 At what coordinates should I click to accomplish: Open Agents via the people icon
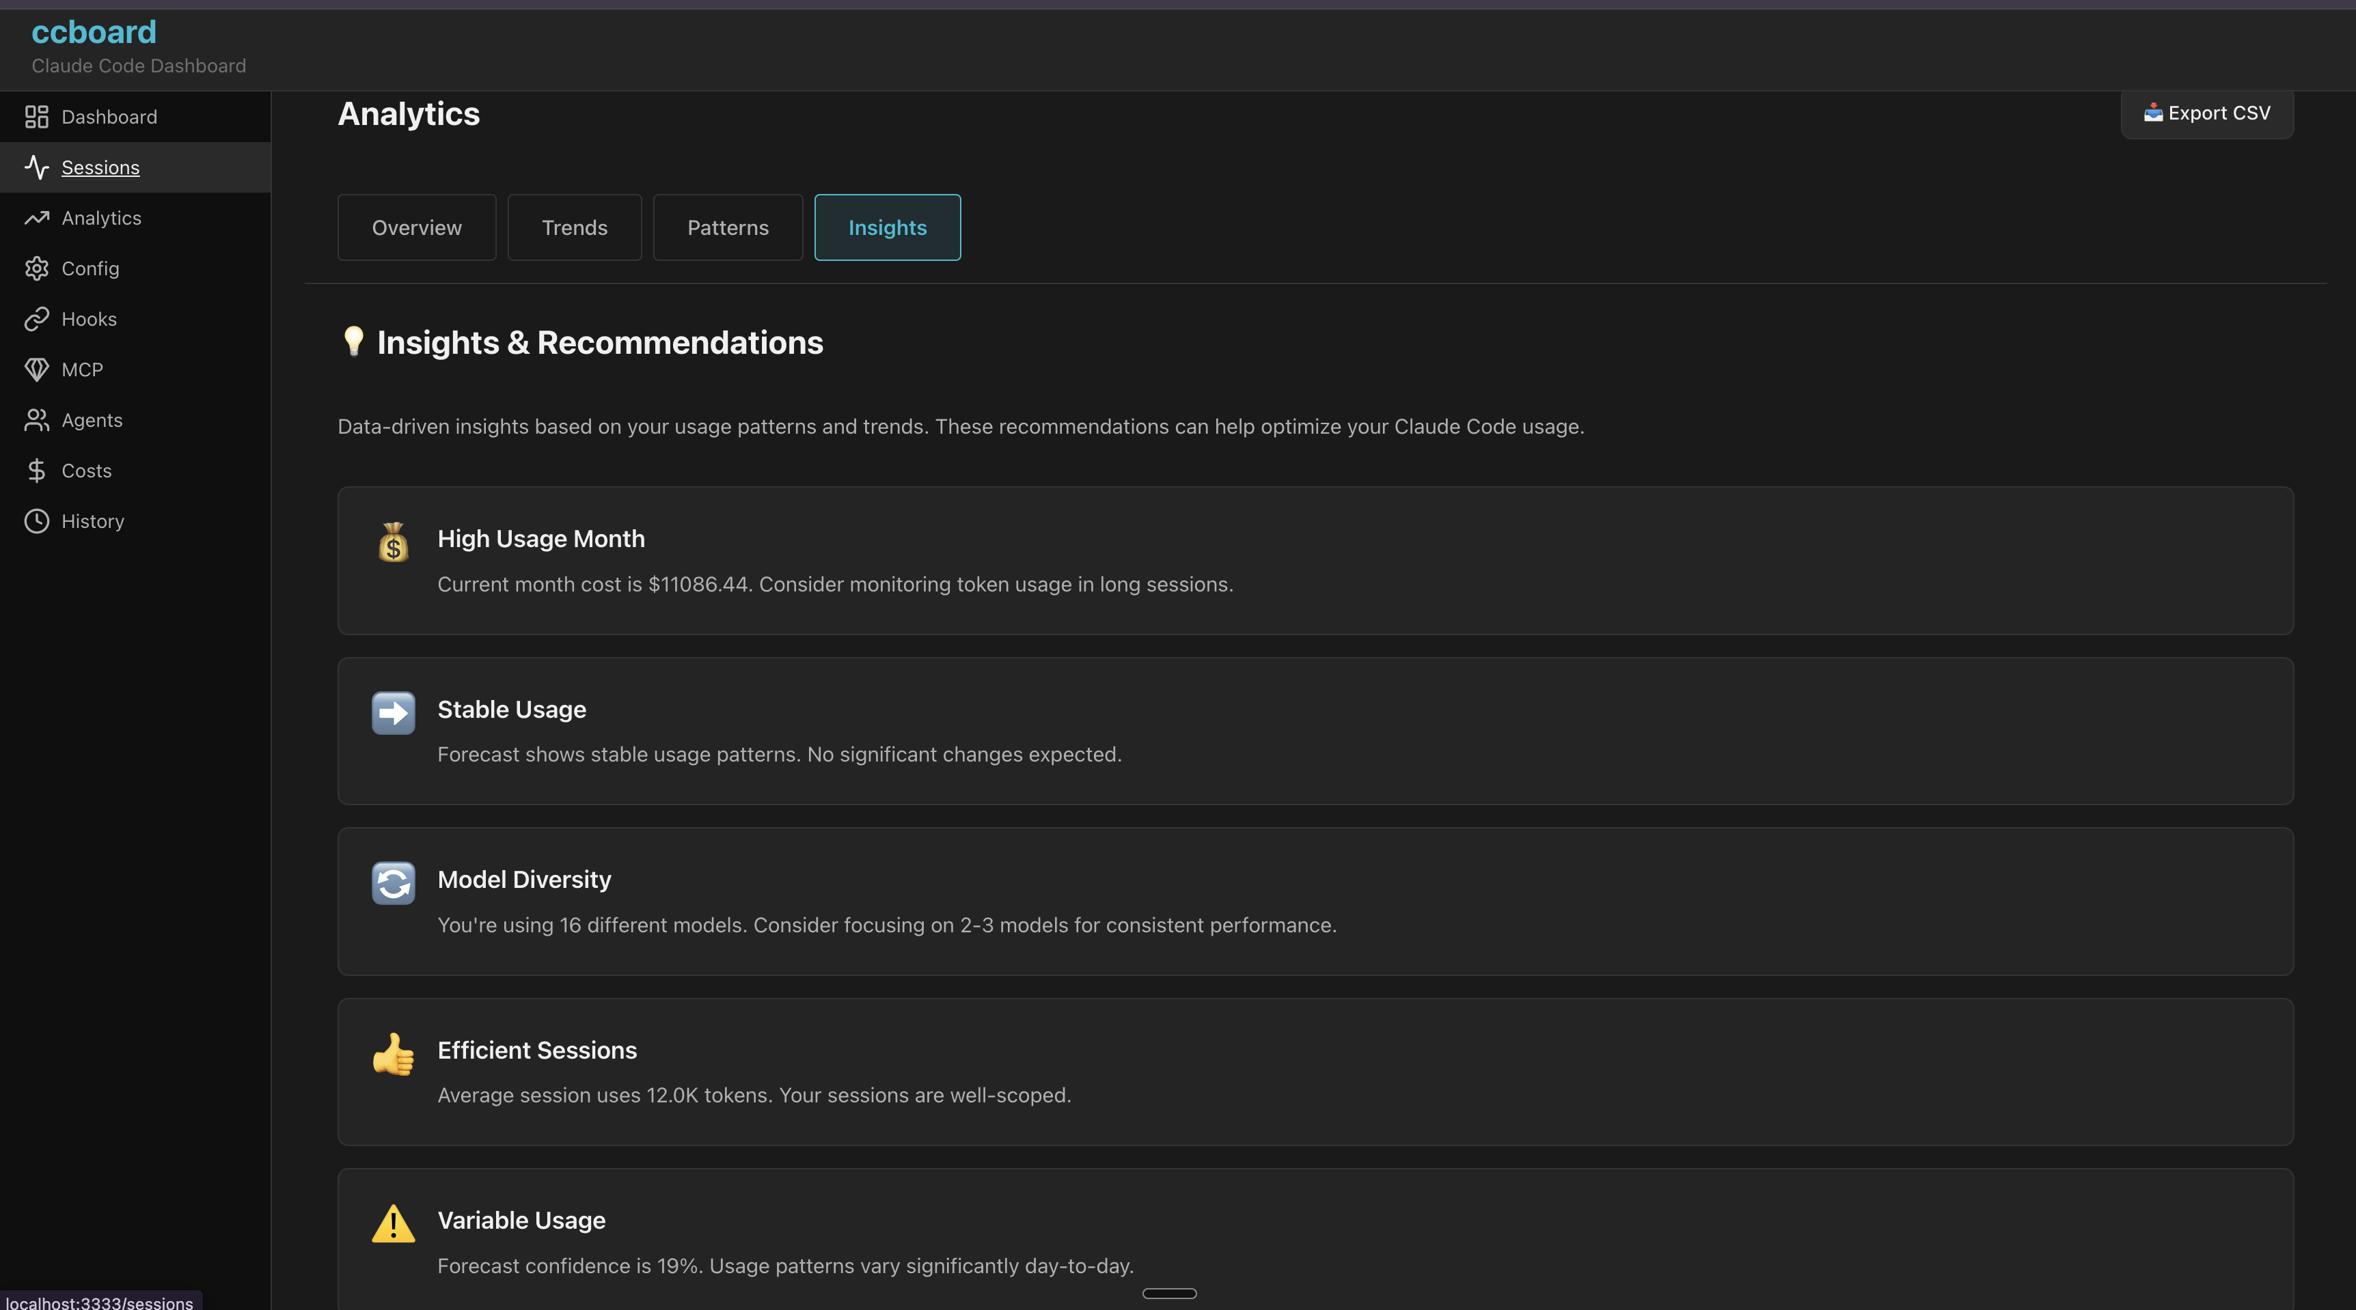pyautogui.click(x=37, y=419)
